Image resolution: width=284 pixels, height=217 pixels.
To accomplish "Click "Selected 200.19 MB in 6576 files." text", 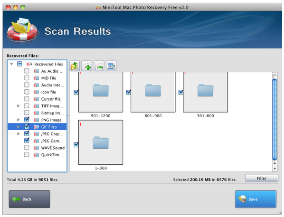I will [x=205, y=179].
